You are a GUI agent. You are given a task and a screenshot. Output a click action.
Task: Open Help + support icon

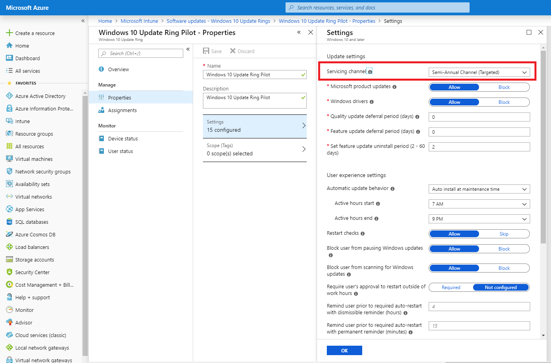[x=9, y=297]
